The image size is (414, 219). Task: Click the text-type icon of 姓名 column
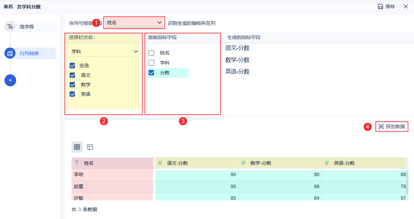pyautogui.click(x=77, y=163)
